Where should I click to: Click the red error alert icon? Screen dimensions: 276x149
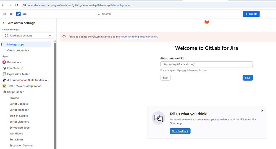(x=64, y=37)
